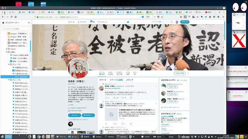The width and height of the screenshot is (248, 139).
Task: Open the Firefox library icon
Action: pos(181,17)
